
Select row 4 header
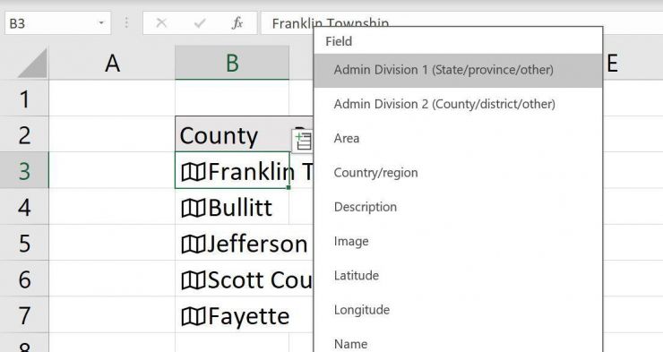(x=24, y=208)
